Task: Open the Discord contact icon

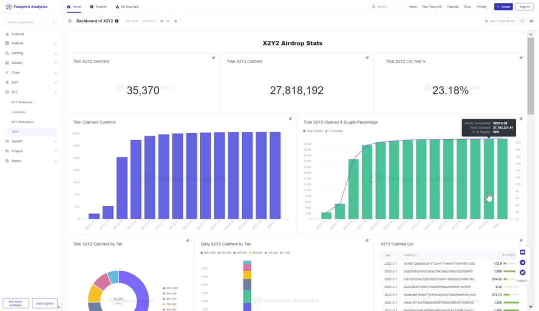Action: (x=523, y=252)
